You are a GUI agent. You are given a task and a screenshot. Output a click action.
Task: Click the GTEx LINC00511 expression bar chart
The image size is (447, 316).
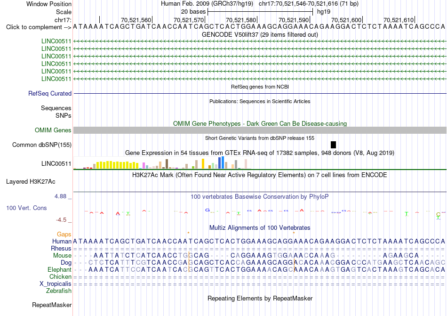pos(162,163)
